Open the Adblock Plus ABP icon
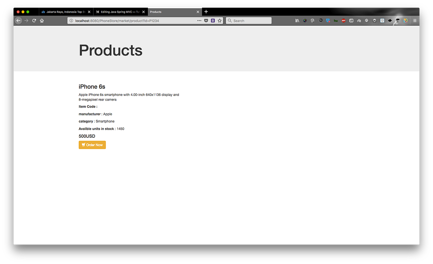 (x=344, y=21)
